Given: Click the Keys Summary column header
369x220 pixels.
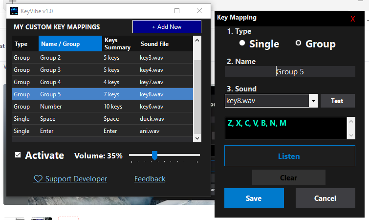Looking at the screenshot, I should coord(120,44).
